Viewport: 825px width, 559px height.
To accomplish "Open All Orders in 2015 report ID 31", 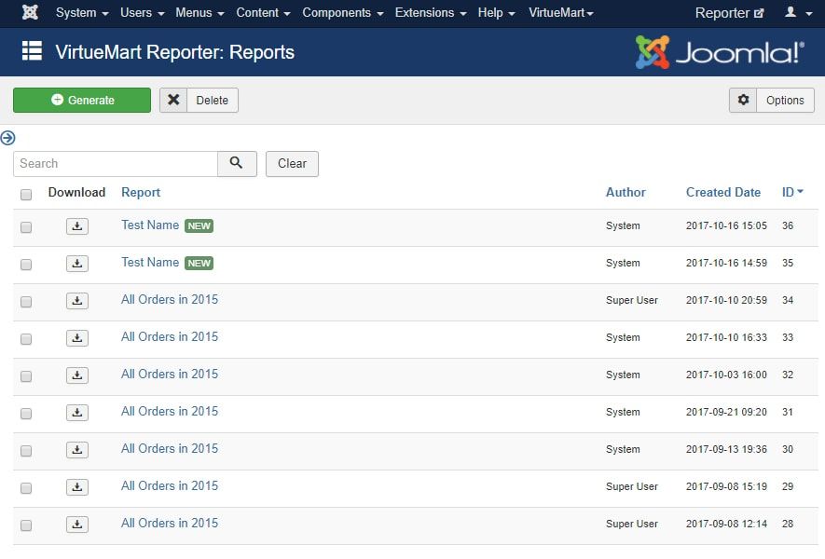I will [170, 412].
